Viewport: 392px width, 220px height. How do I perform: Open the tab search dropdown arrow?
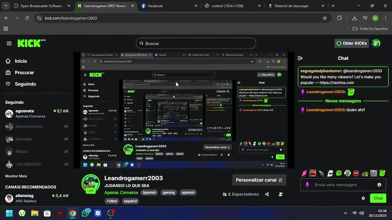(x=6, y=6)
